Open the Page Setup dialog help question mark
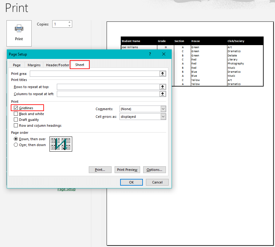 [x=150, y=54]
